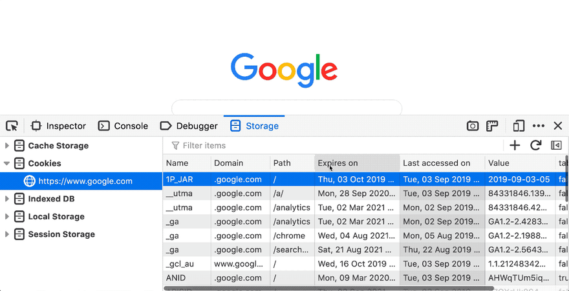
Task: Activate the element picker tool
Action: coord(12,126)
